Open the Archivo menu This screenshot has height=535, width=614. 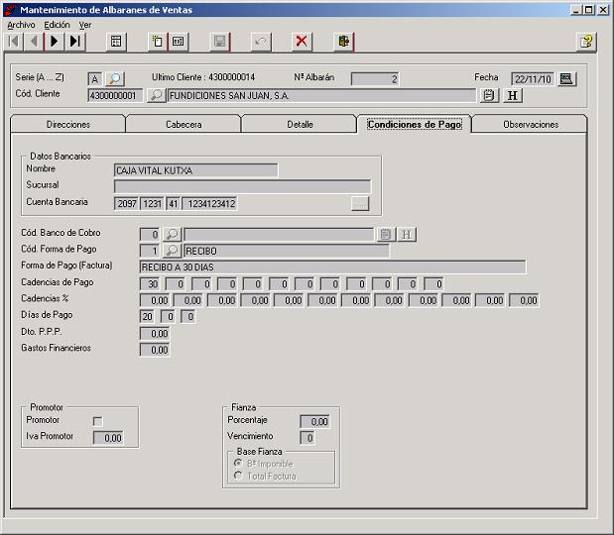click(21, 25)
